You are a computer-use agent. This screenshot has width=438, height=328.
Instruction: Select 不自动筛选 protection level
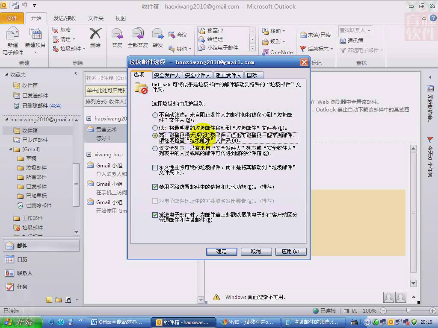click(155, 114)
